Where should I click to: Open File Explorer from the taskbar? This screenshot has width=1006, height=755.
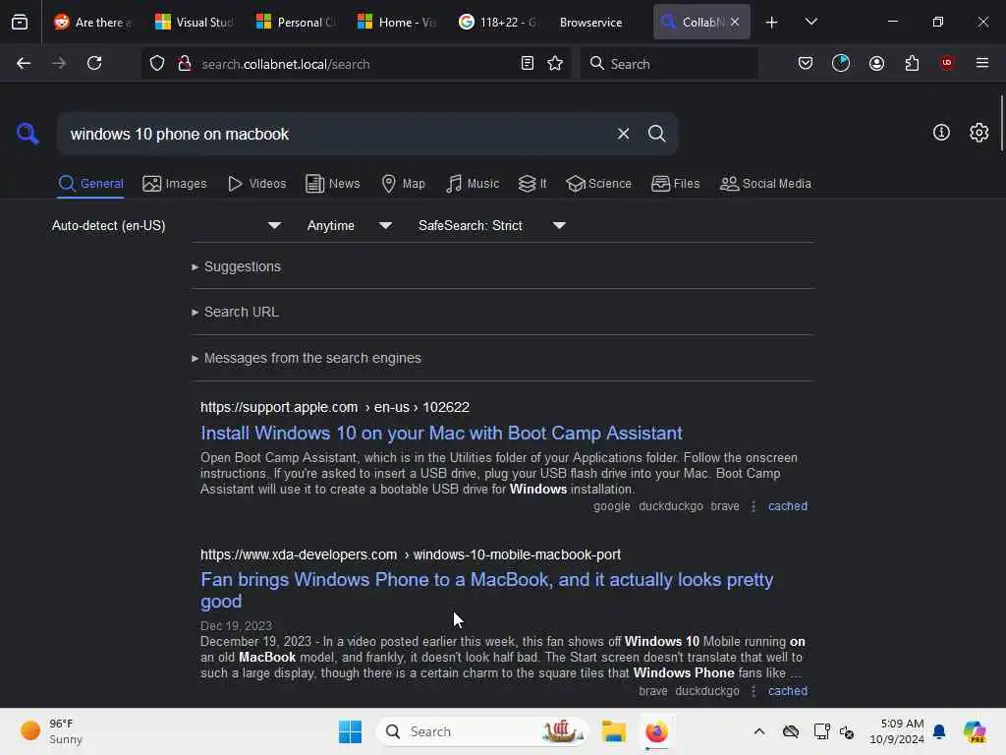pyautogui.click(x=613, y=731)
